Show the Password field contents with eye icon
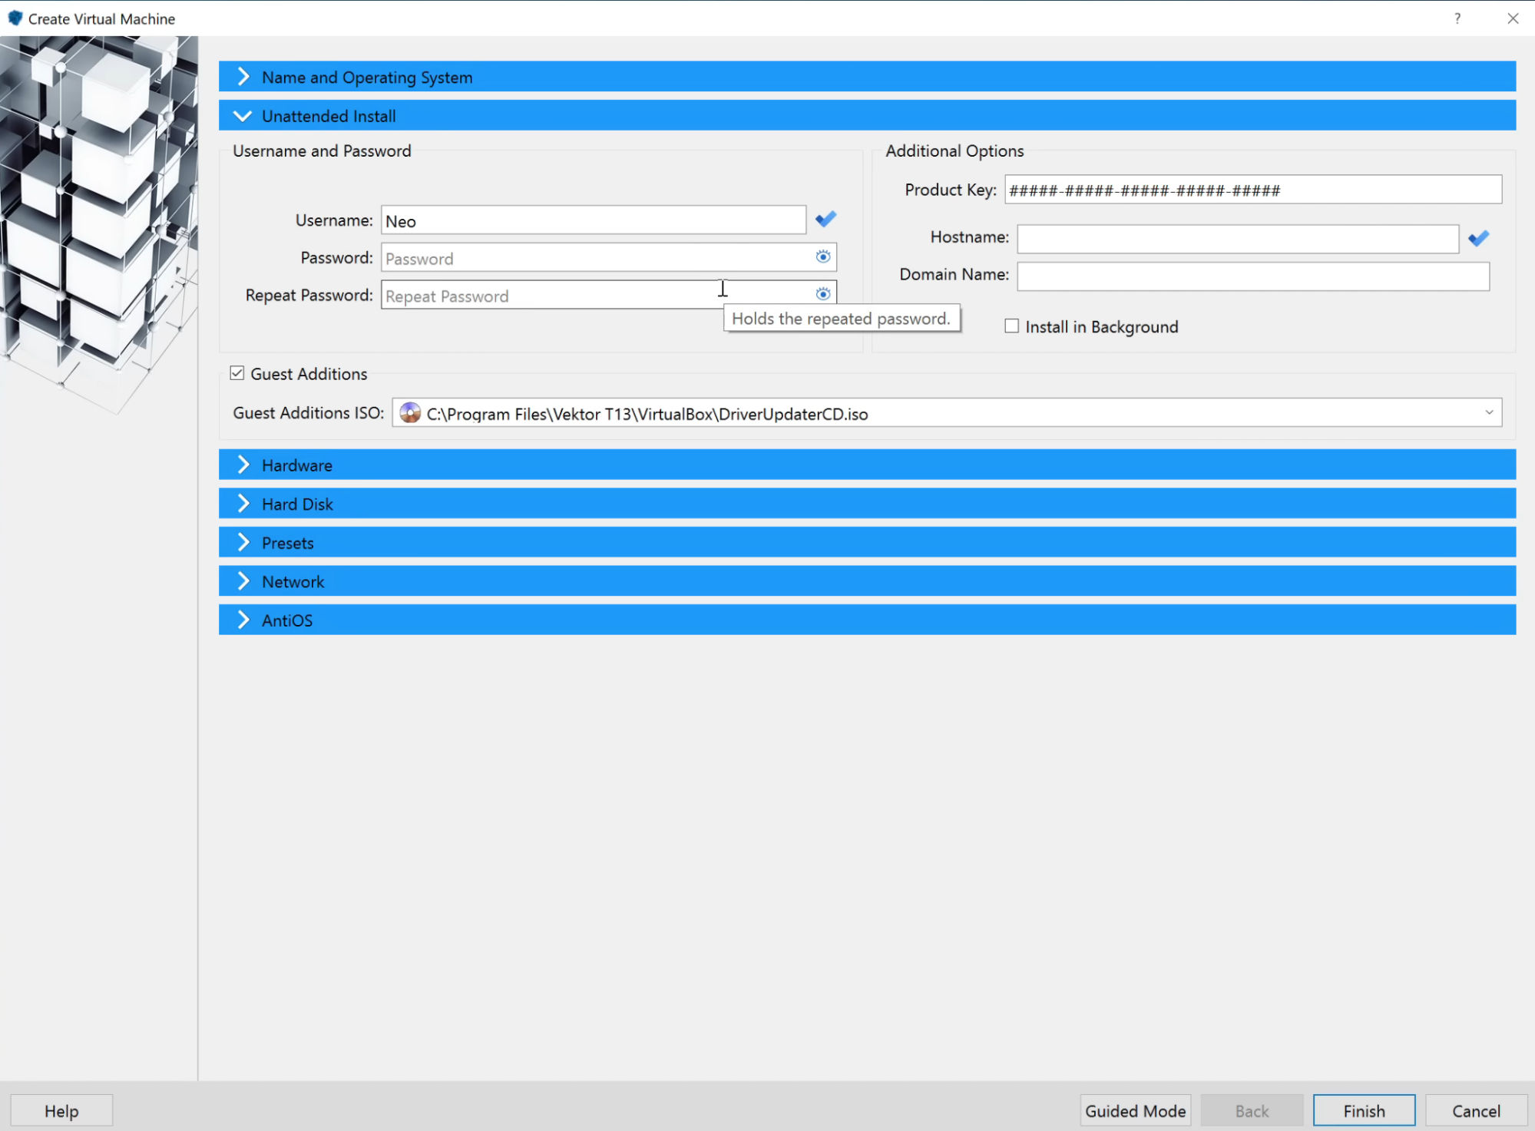 coord(822,257)
